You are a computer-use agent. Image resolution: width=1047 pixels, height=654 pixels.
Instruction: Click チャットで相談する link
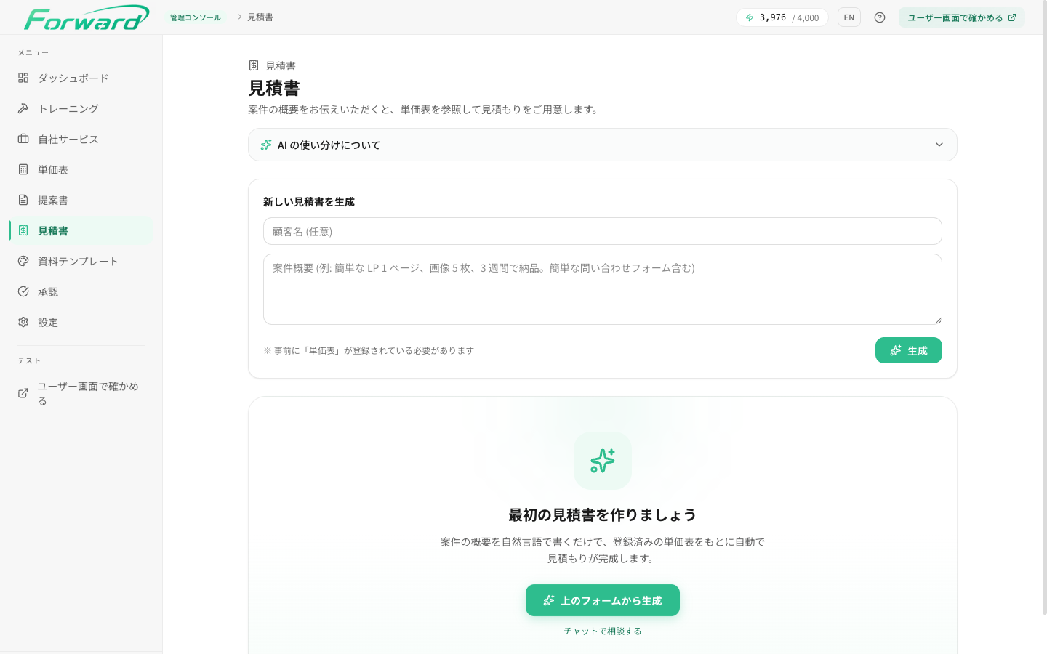point(603,631)
